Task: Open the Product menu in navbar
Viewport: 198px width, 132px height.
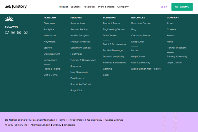Action: coord(63,7)
